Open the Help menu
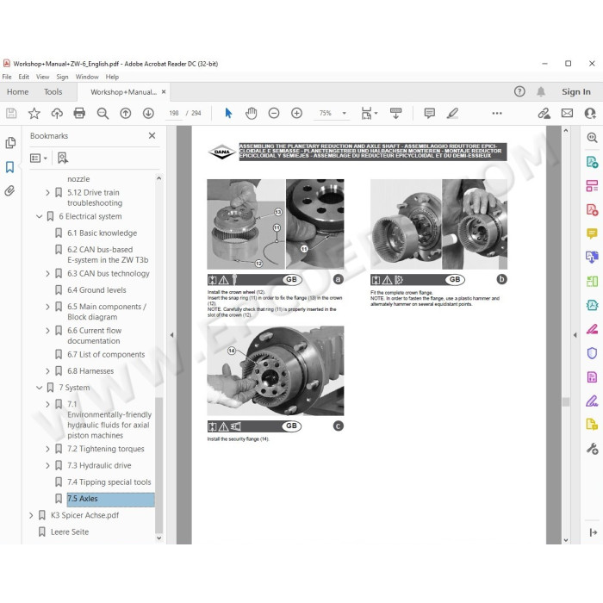Viewport: 603px width, 603px height. tap(112, 77)
